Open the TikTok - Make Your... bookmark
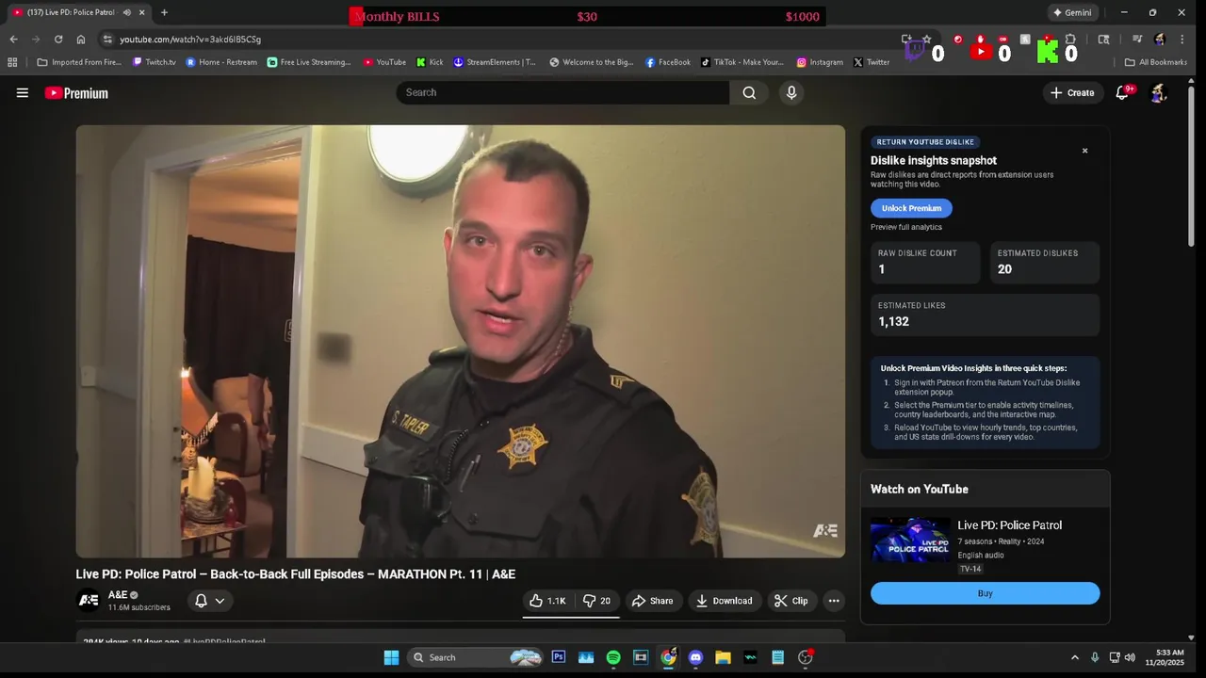Screen dimensions: 1206x678 742,62
